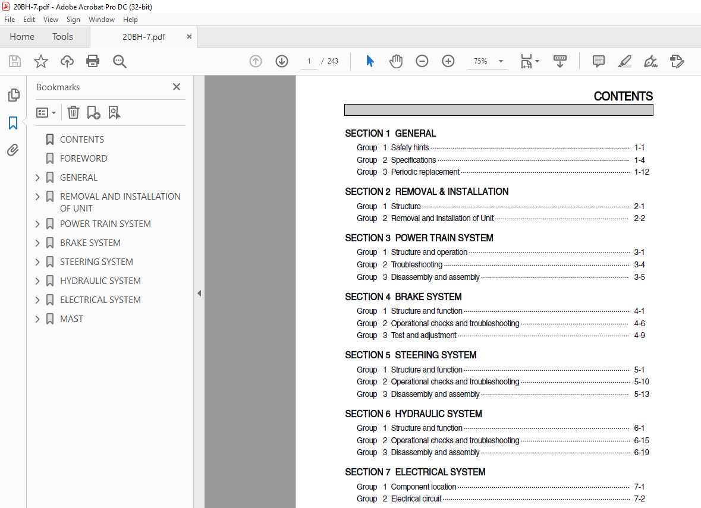This screenshot has height=508, width=701.
Task: Click the Save file icon
Action: tap(15, 61)
